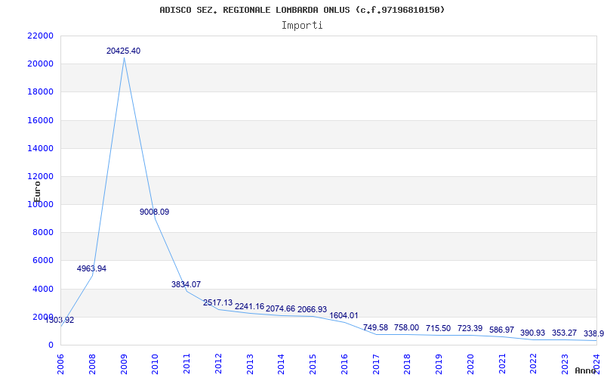Click the x-axis year 2010
This screenshot has height=378, width=604.
[156, 364]
